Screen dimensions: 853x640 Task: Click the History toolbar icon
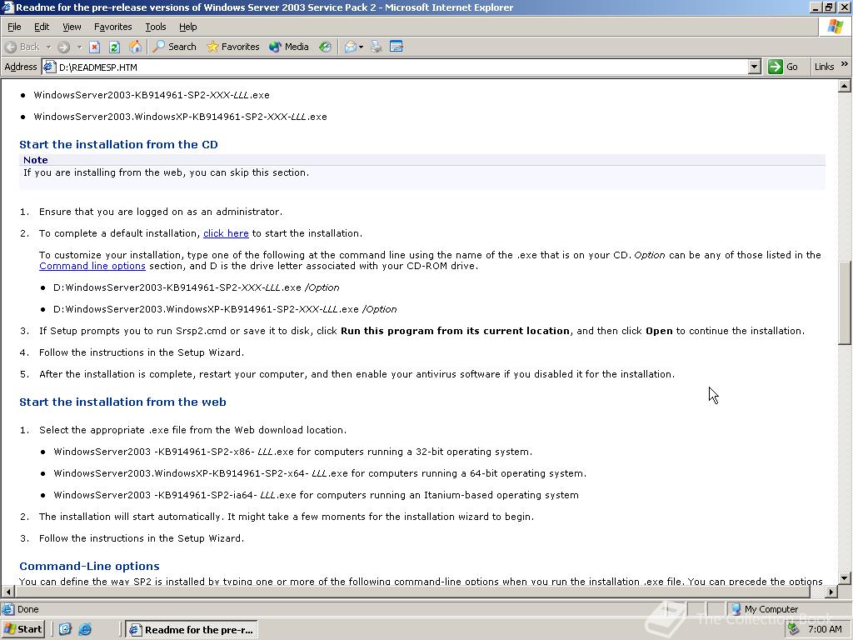point(325,47)
